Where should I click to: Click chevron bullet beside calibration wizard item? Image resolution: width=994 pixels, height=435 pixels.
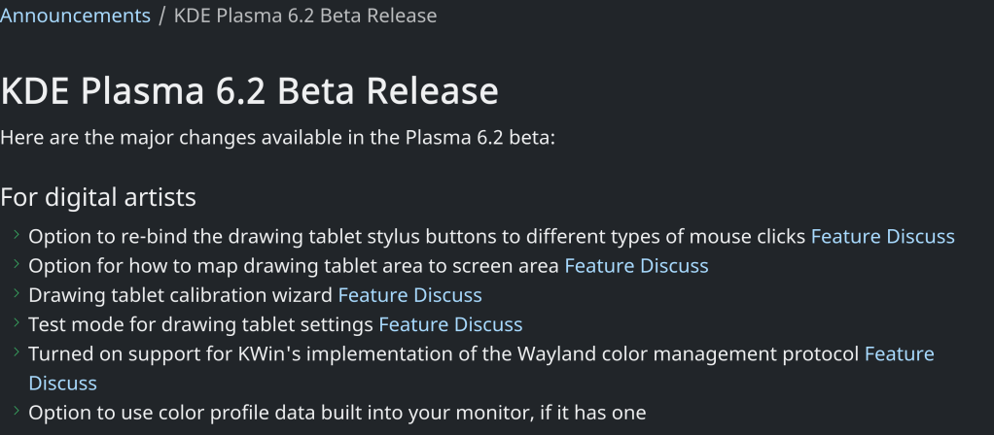17,293
